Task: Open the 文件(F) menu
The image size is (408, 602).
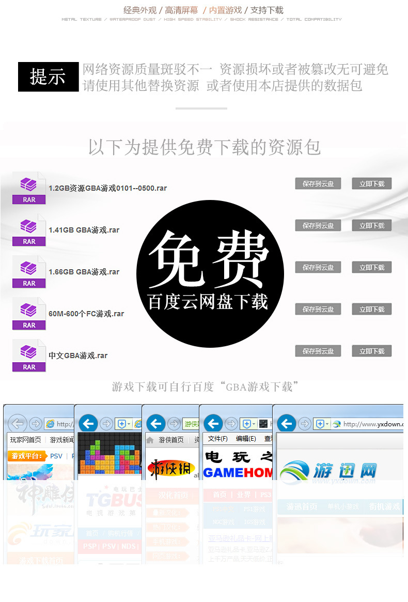Action: (x=217, y=438)
